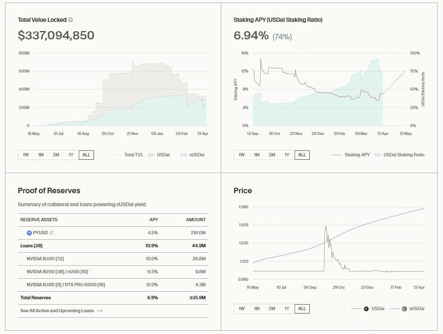
Task: Select 1W range on TVL chart
Action: click(26, 155)
